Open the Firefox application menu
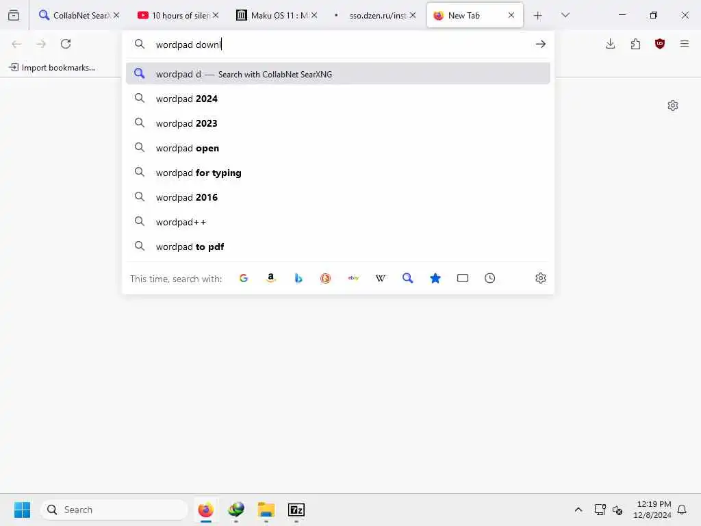Screen dimensions: 701x526 coord(685,44)
